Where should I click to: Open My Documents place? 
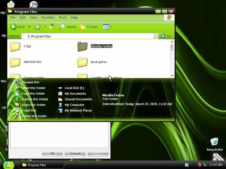tap(75, 94)
